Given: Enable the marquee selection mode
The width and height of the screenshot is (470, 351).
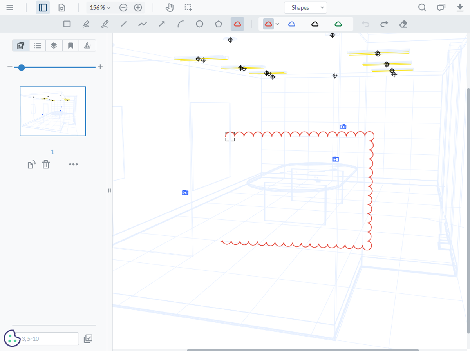Looking at the screenshot, I should [188, 7].
